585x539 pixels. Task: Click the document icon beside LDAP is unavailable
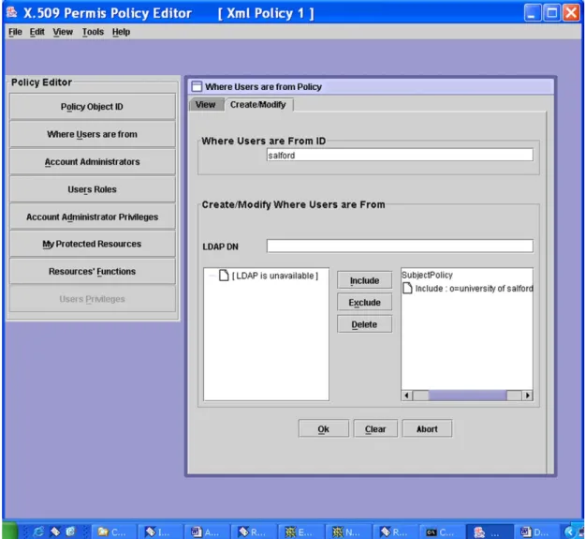pos(224,276)
